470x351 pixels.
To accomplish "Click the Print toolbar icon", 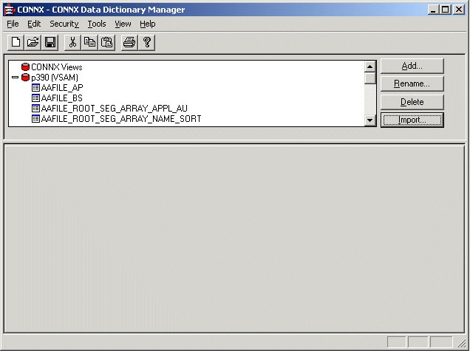I will (129, 42).
